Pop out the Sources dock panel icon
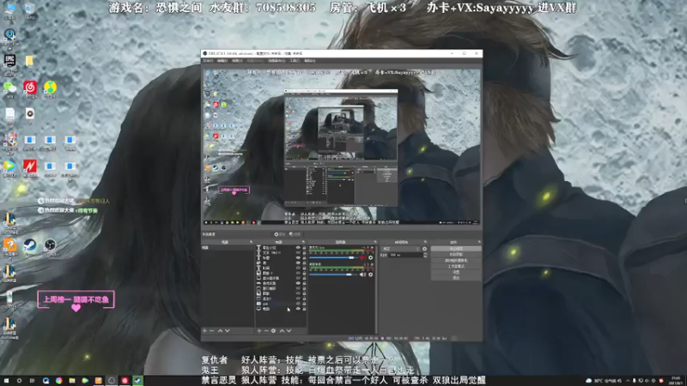Screen dimensions: 687x386 303,242
